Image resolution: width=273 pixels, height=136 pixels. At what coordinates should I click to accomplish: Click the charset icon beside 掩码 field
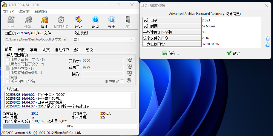(129, 74)
